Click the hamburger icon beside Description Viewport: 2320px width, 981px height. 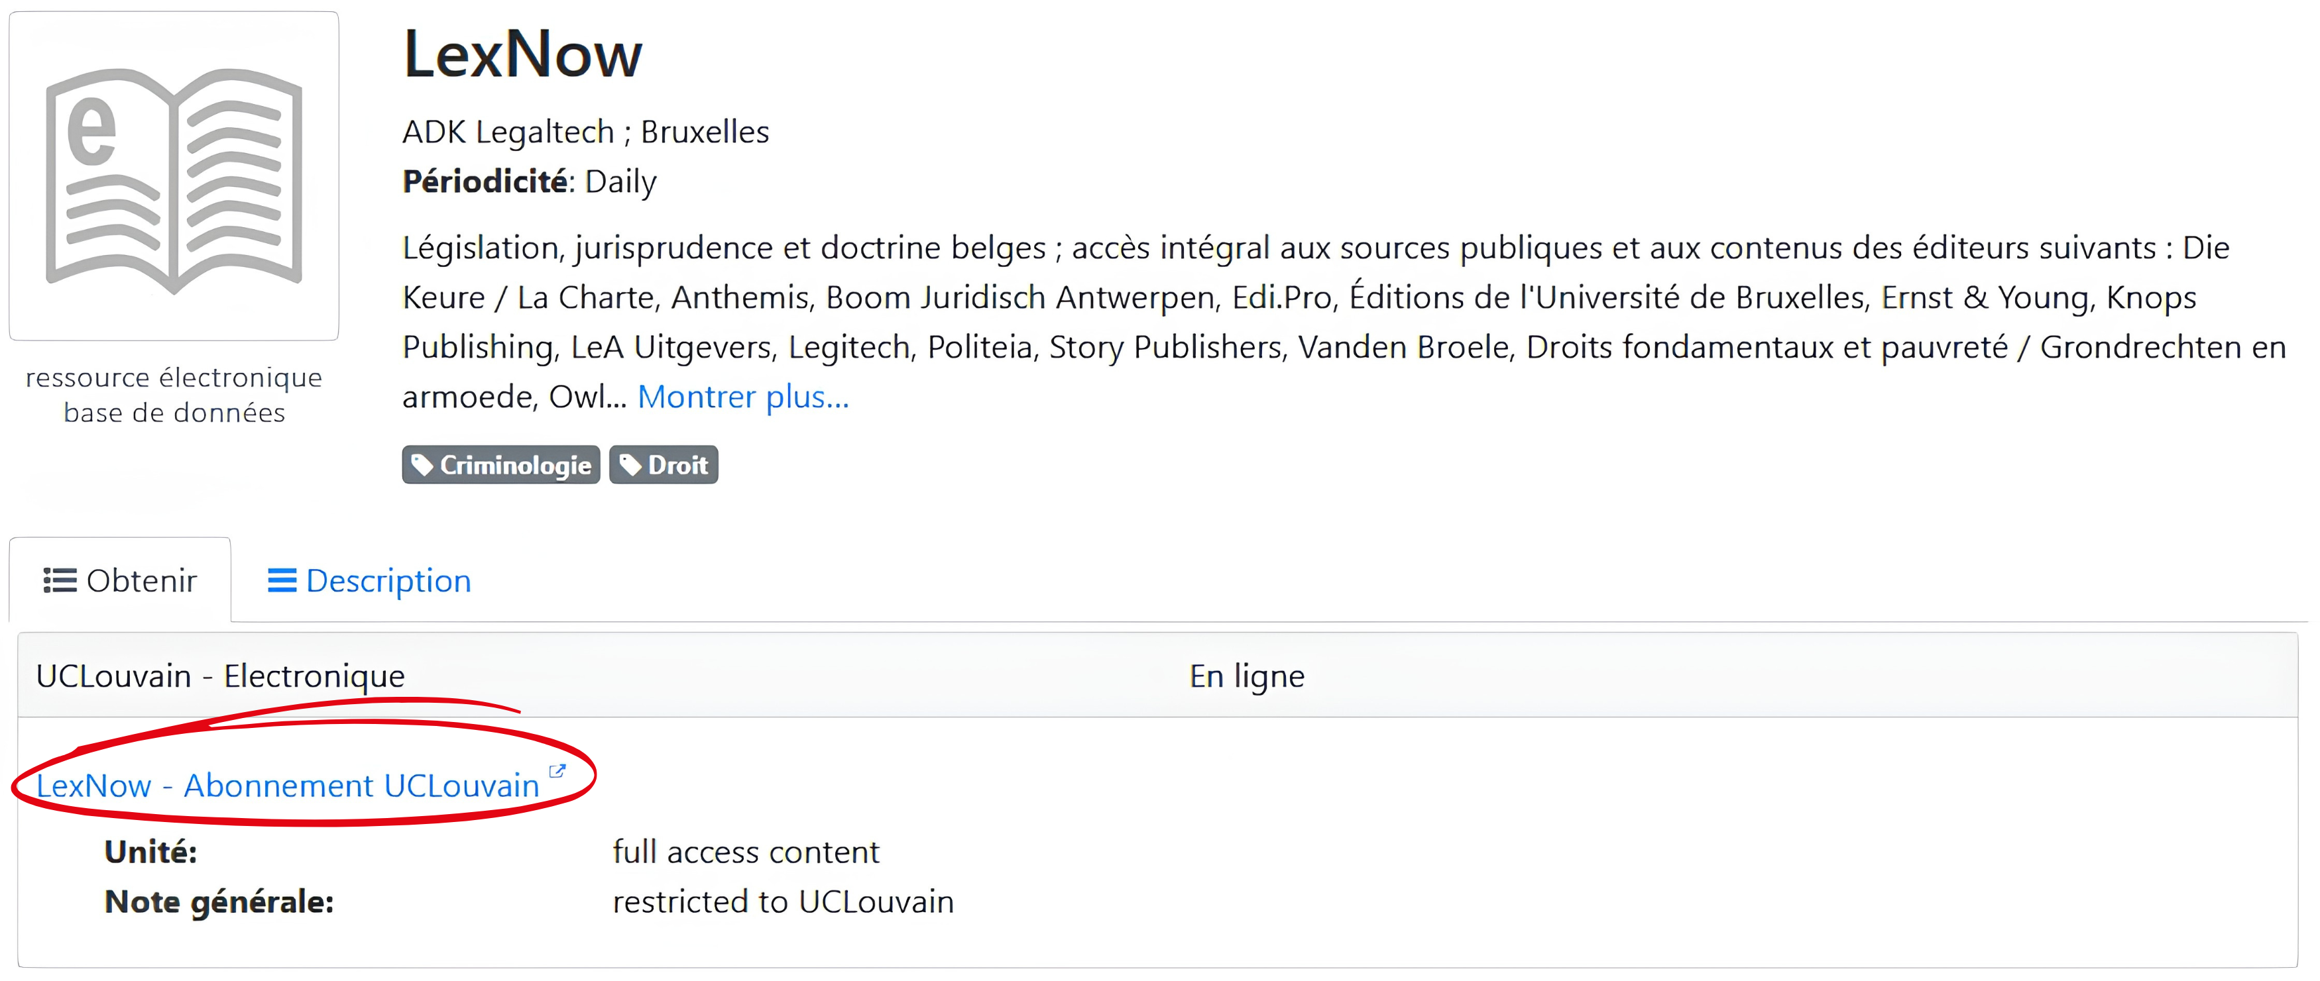(x=282, y=580)
